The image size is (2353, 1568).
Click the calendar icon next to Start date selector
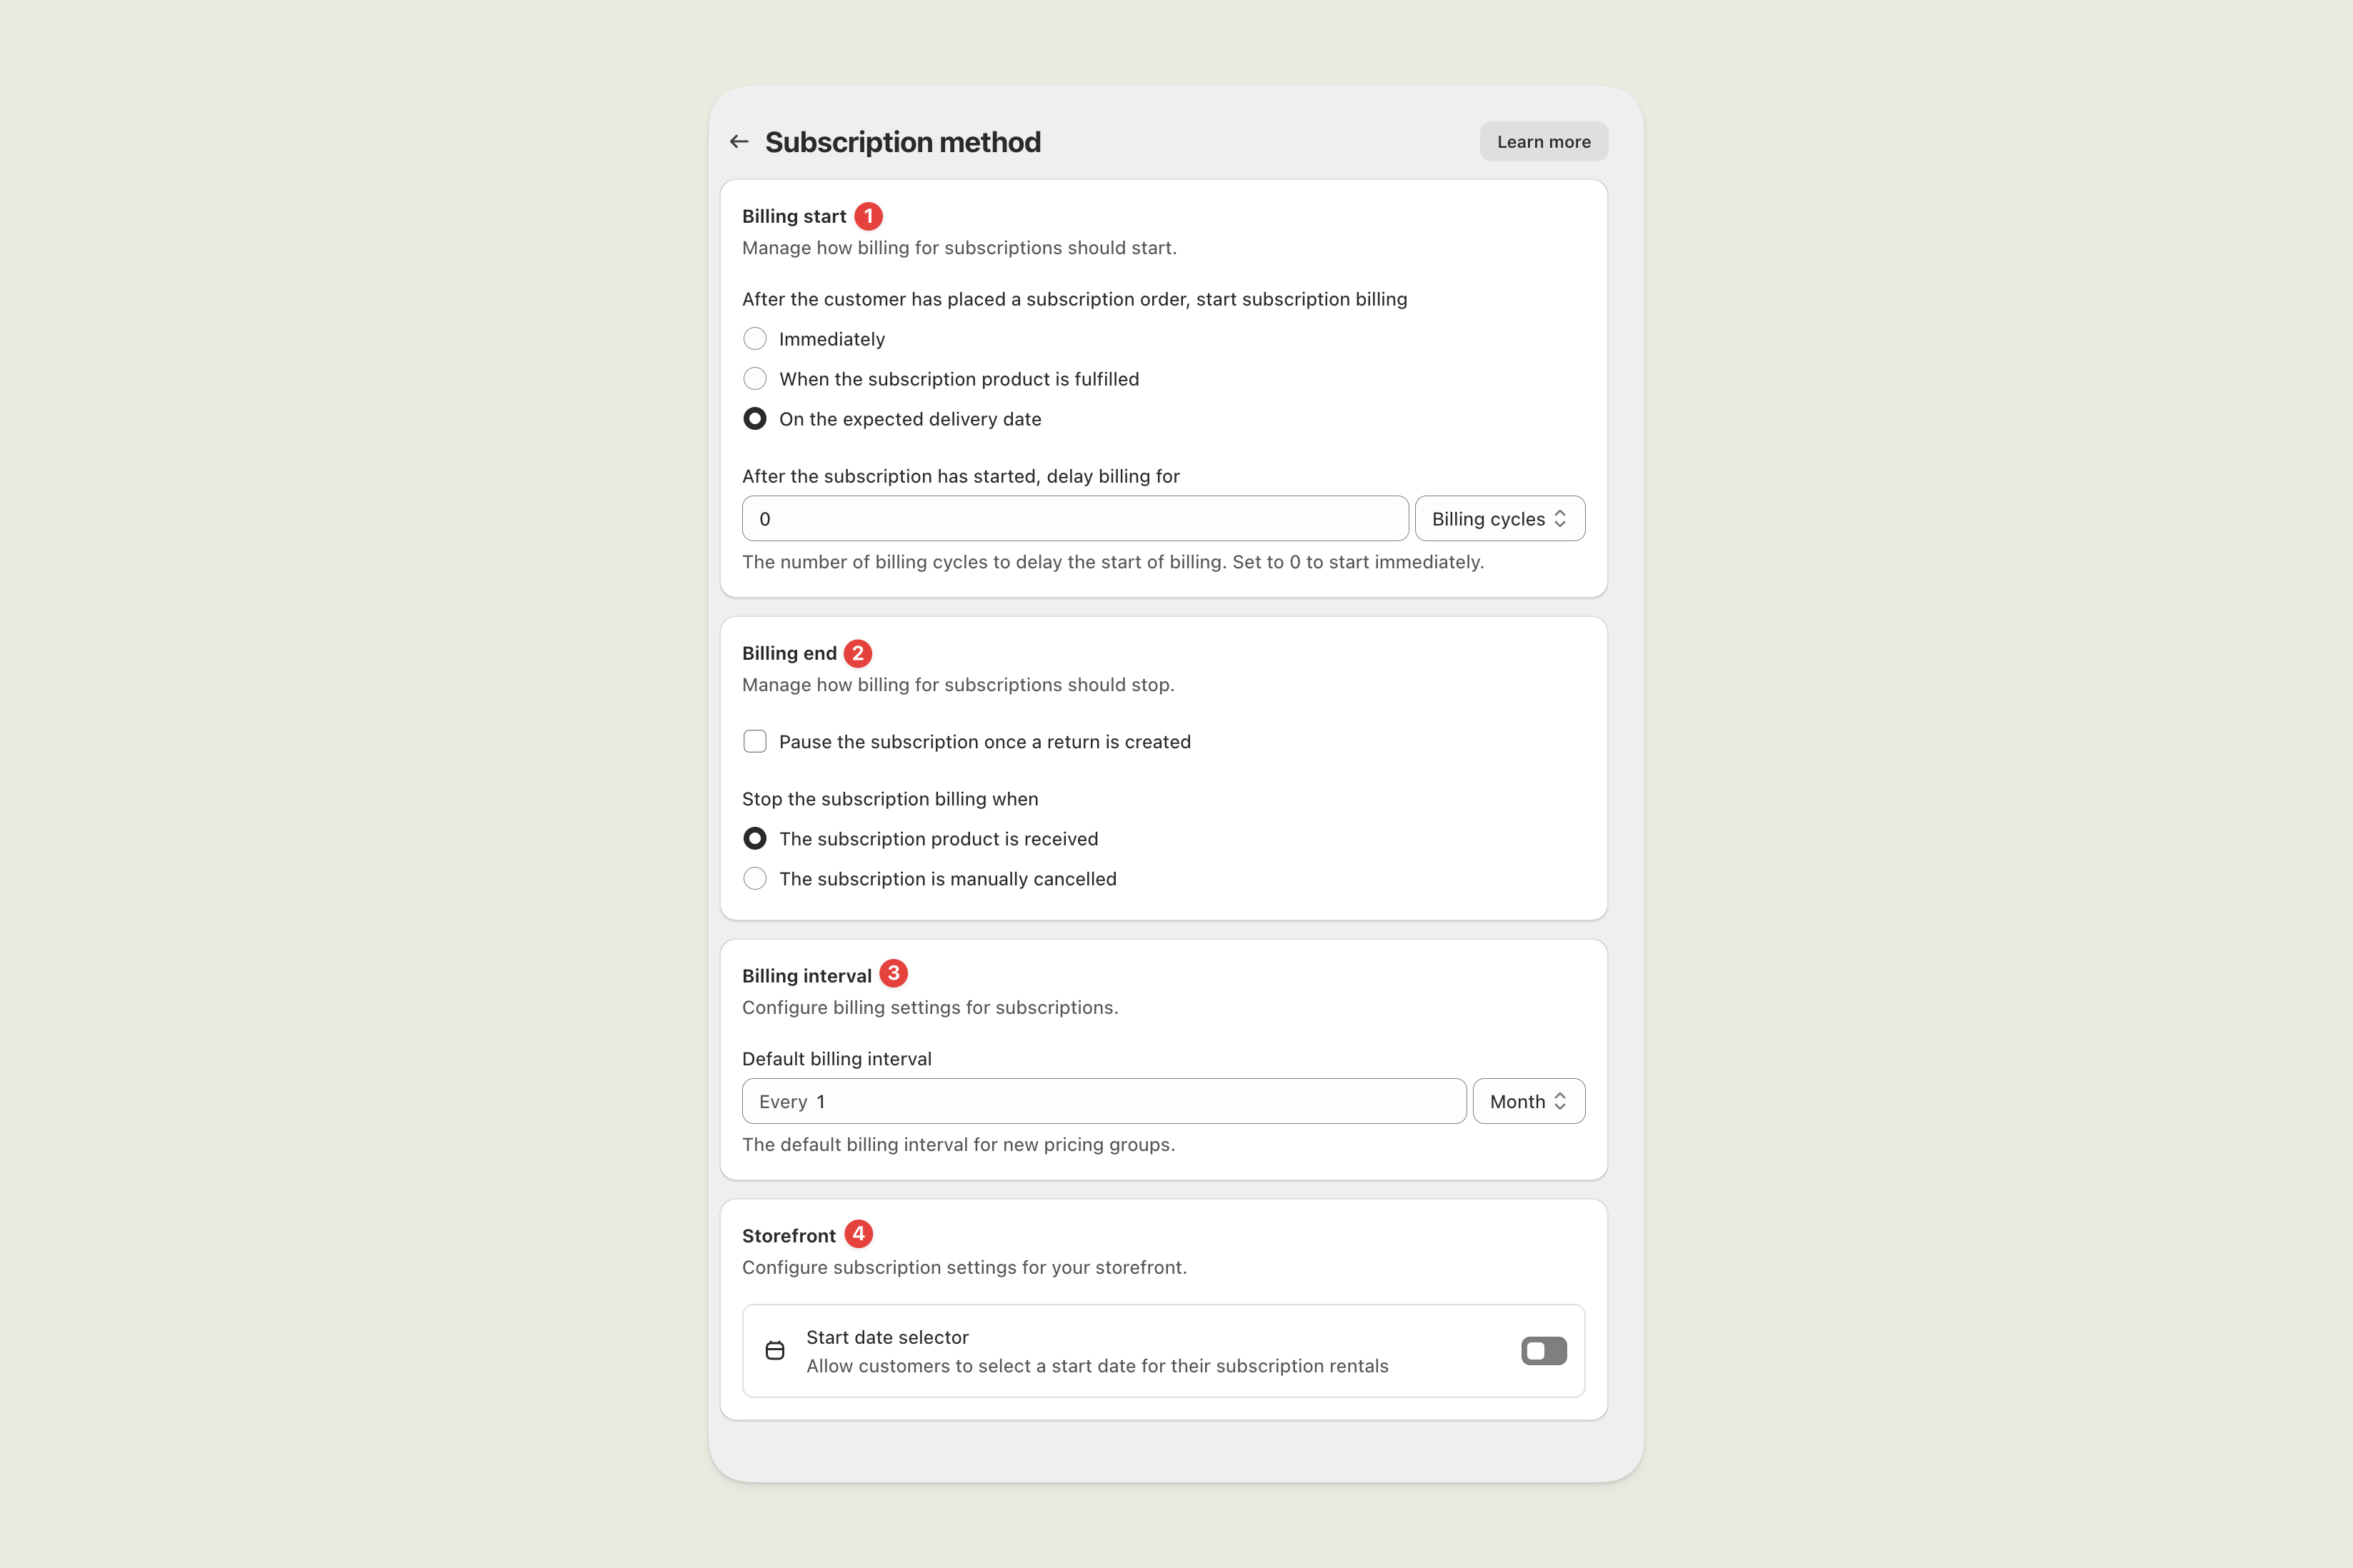(775, 1350)
